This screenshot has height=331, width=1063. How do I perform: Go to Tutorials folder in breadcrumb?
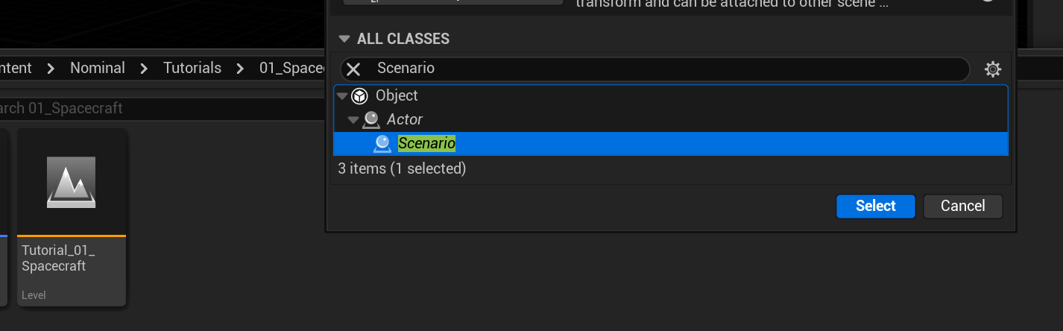coord(192,68)
